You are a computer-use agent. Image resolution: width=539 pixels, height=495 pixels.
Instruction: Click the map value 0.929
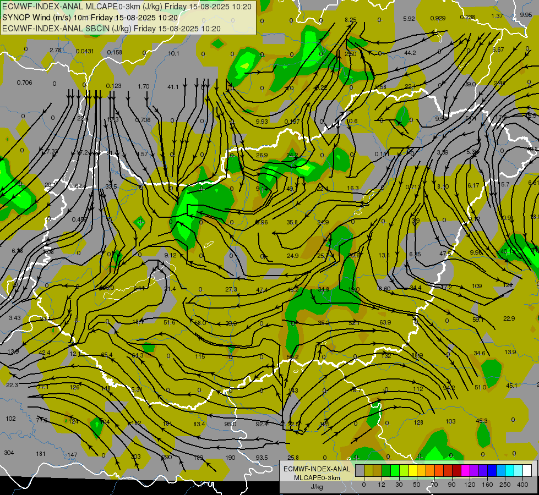coord(438,18)
